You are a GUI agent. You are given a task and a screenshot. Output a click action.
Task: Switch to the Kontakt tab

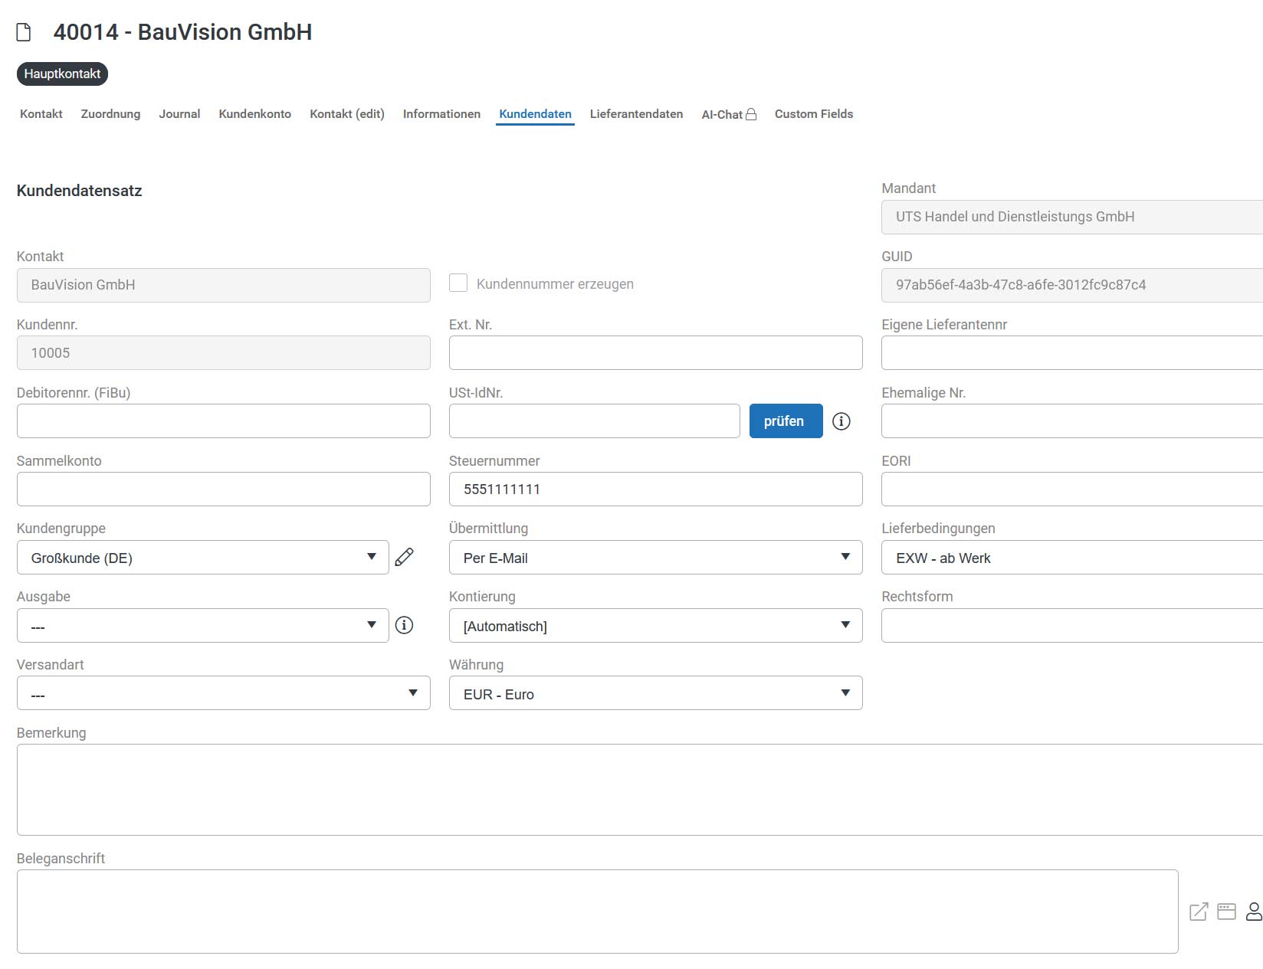click(x=41, y=114)
